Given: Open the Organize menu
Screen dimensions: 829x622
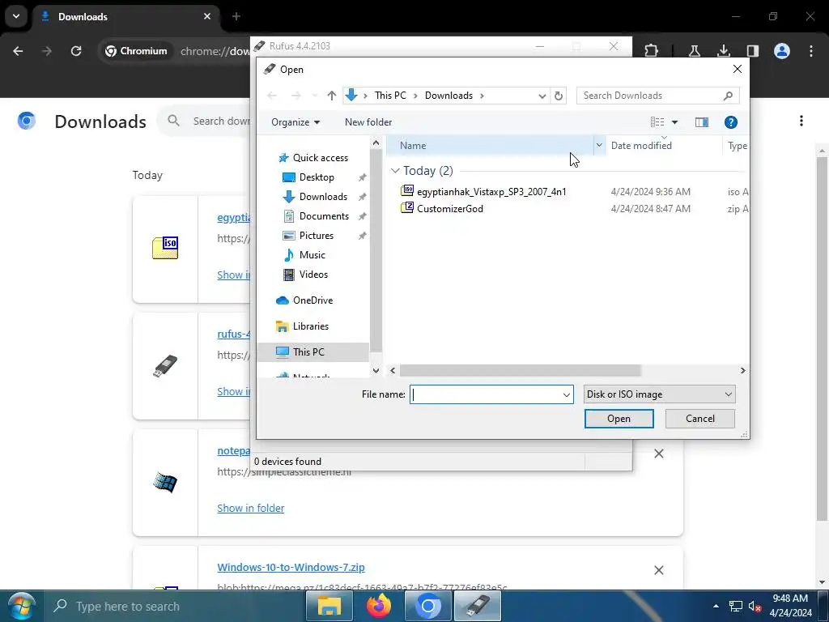Looking at the screenshot, I should 295,122.
